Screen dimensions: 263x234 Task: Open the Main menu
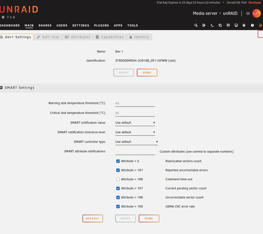[29, 26]
